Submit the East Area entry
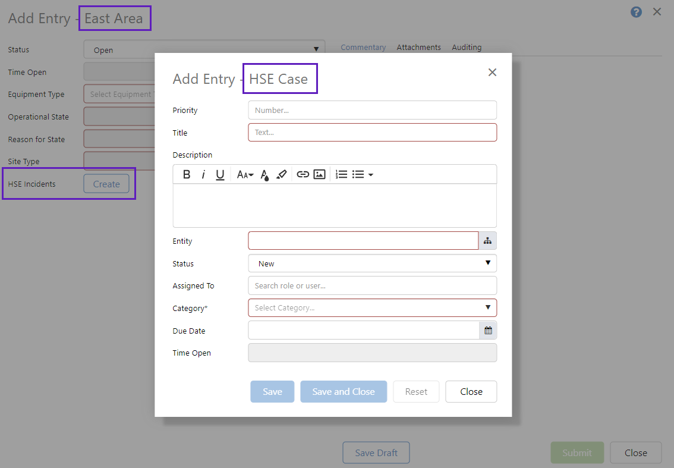 577,453
